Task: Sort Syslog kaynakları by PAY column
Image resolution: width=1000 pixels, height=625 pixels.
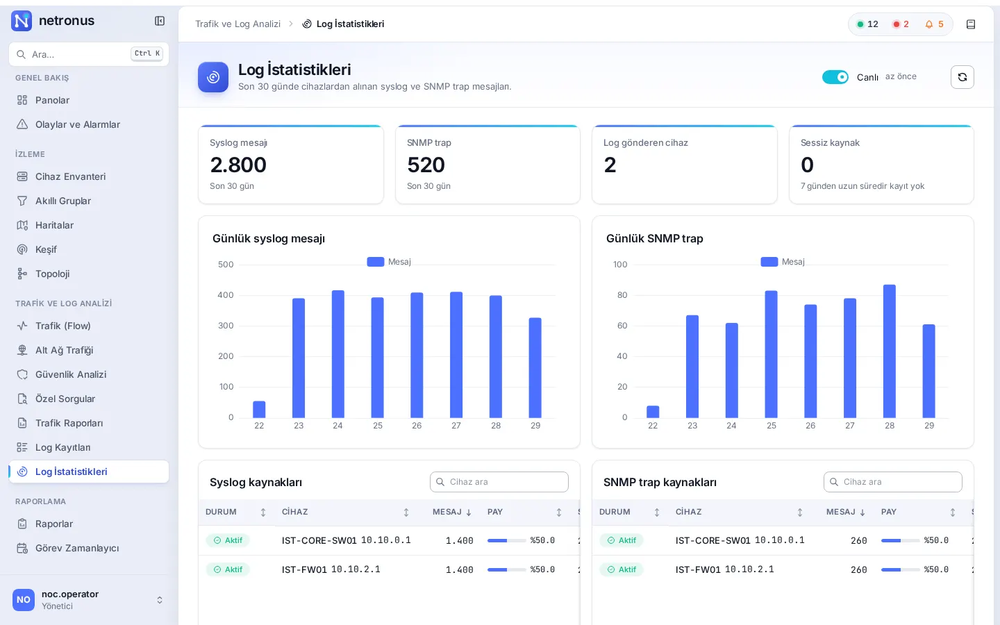Action: pos(525,512)
